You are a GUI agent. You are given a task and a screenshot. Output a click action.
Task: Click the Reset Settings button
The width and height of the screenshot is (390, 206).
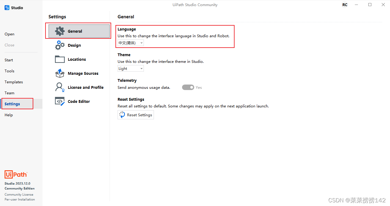tap(136, 115)
